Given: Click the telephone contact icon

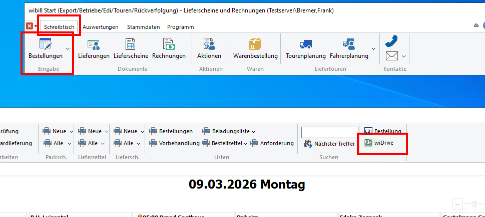Looking at the screenshot, I should point(391,40).
